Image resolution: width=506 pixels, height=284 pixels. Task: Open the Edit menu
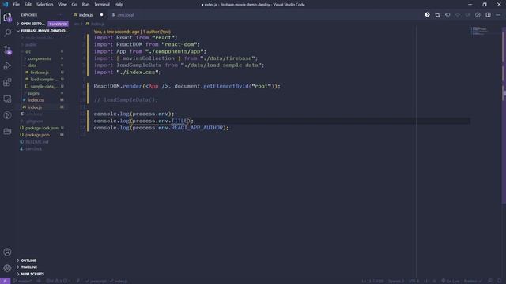click(28, 5)
